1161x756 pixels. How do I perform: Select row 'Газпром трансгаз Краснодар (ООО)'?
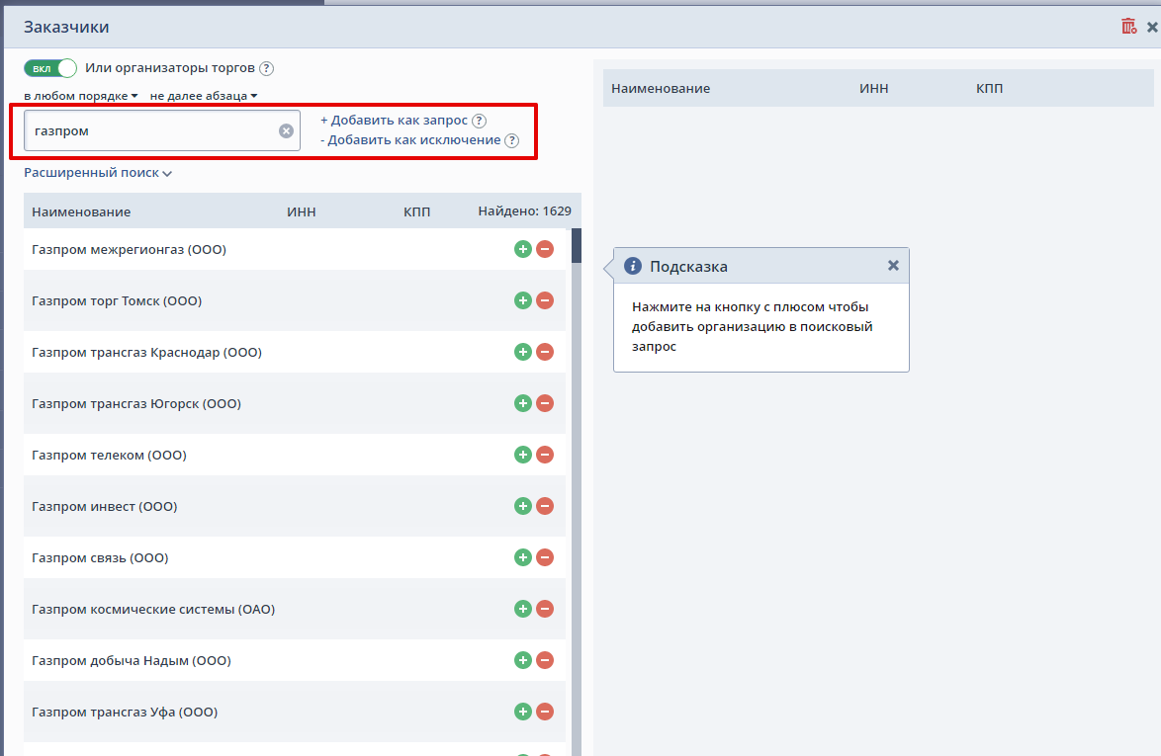(295, 352)
